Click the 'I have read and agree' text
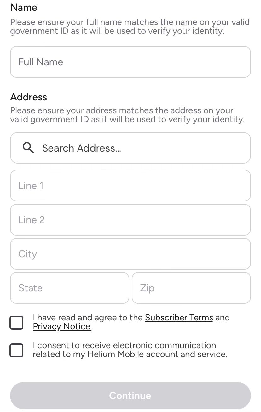Viewport: 261px width, 412px height. coord(78,318)
